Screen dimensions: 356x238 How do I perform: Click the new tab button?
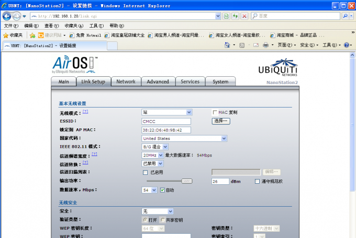tap(112, 46)
